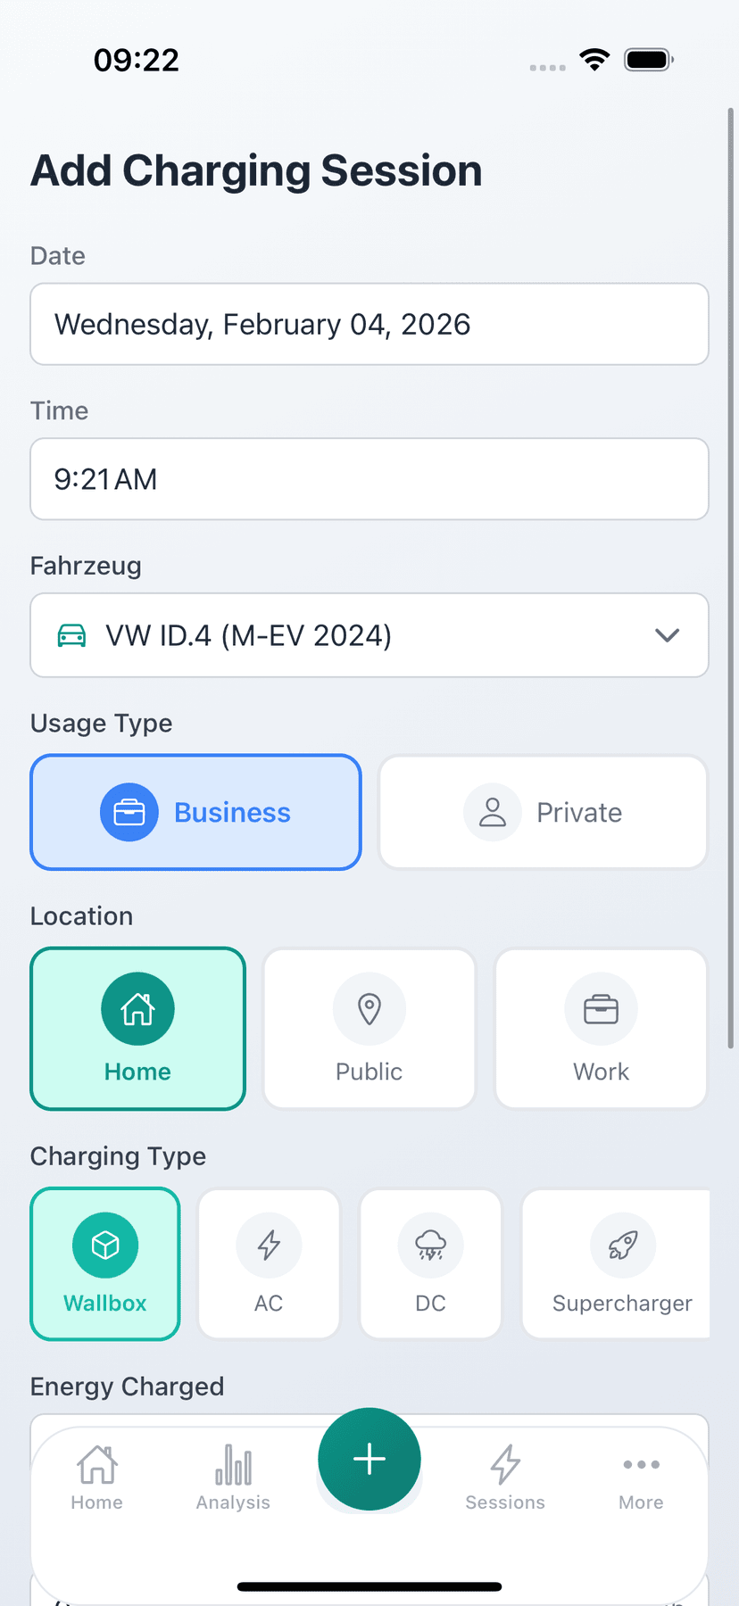The image size is (739, 1606).
Task: Tap the Supercharger rocket icon
Action: [623, 1245]
